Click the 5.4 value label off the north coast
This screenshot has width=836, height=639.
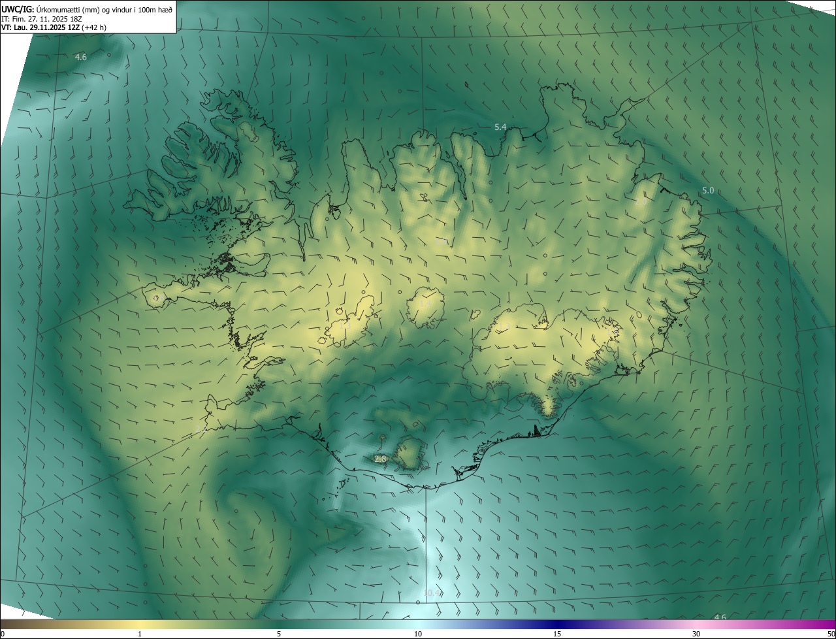point(500,127)
